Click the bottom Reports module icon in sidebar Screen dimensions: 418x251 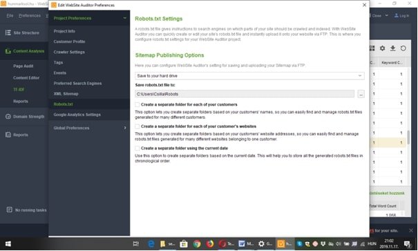pos(8,135)
